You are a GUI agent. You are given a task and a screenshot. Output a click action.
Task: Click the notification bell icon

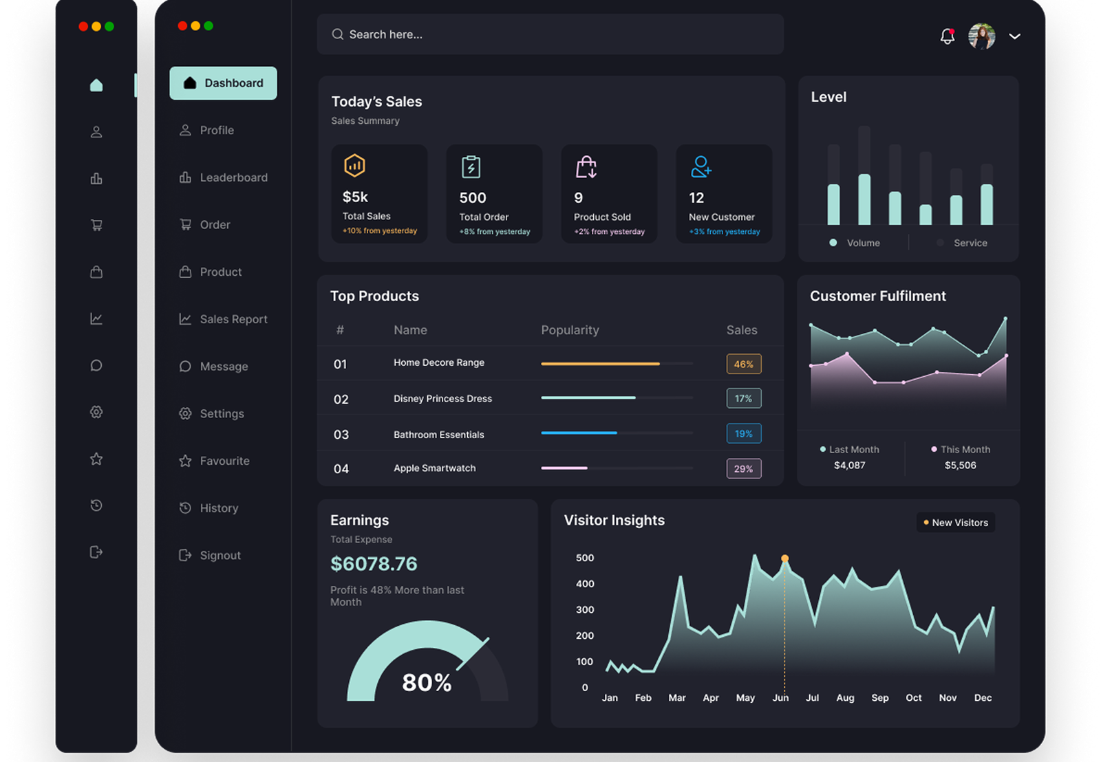coord(947,36)
